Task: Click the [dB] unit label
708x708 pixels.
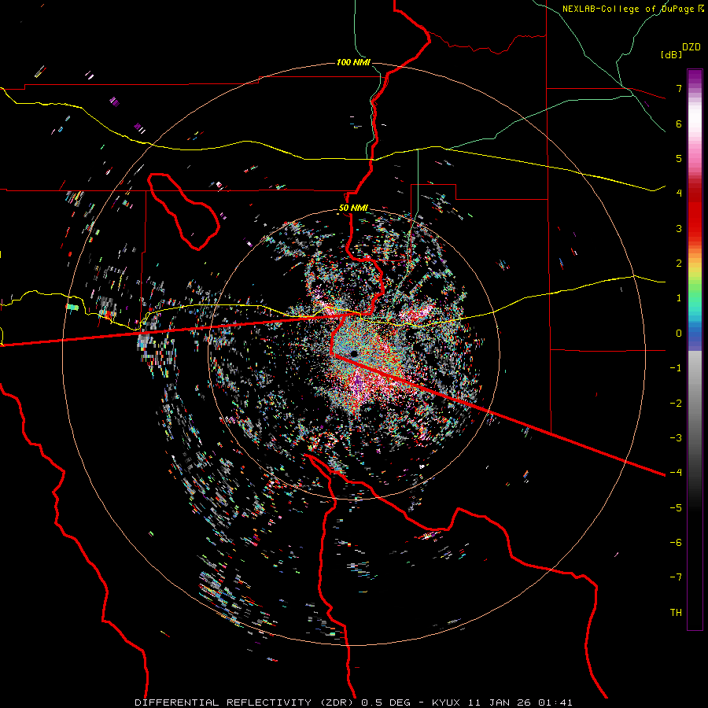Action: [x=671, y=54]
